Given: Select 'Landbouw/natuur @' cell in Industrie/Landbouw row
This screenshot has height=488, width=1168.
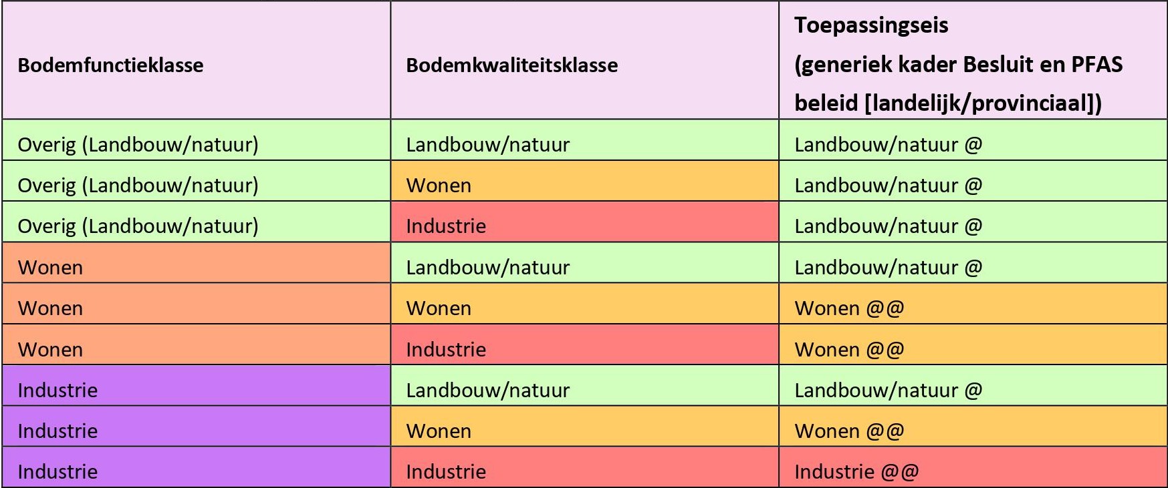Looking at the screenshot, I should tap(888, 390).
